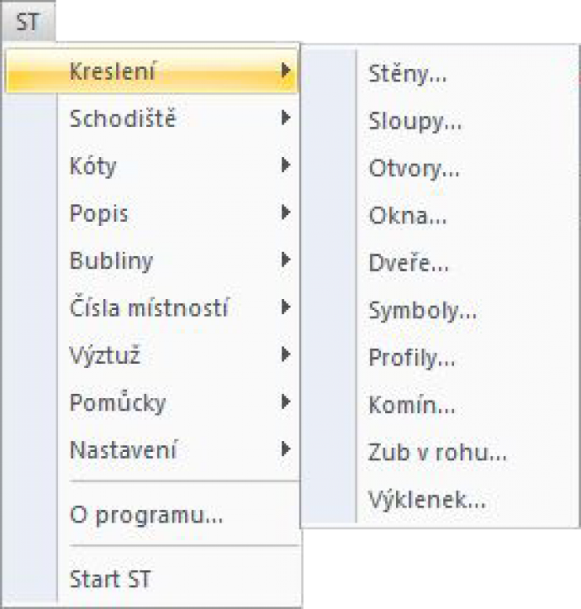Open the Čísla místností submenu
The width and height of the screenshot is (581, 609).
tap(149, 308)
